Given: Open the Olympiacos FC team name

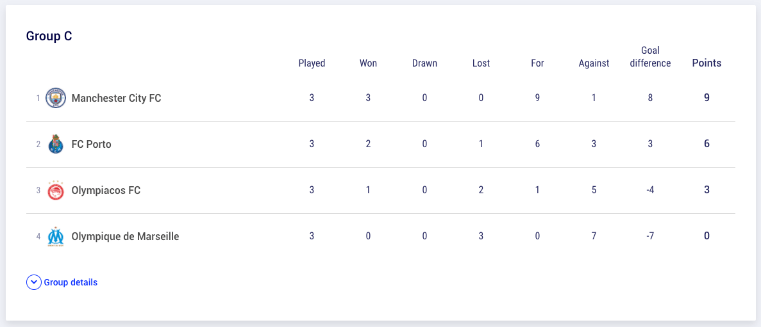Looking at the screenshot, I should [x=106, y=191].
